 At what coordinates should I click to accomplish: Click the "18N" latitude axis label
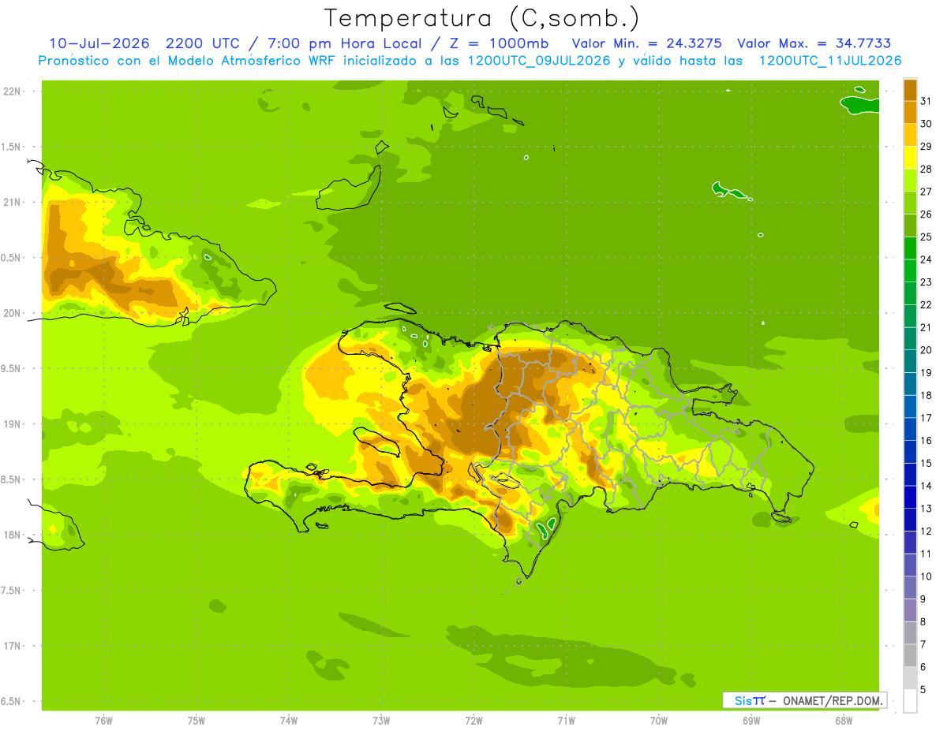click(12, 535)
